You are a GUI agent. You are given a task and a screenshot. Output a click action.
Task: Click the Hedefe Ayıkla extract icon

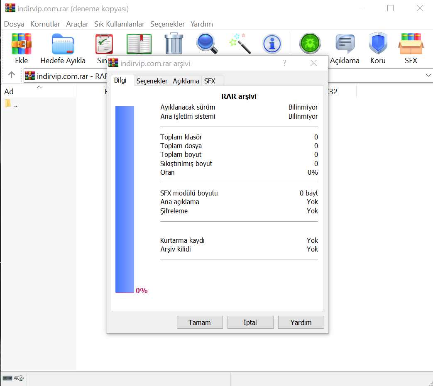click(x=63, y=44)
